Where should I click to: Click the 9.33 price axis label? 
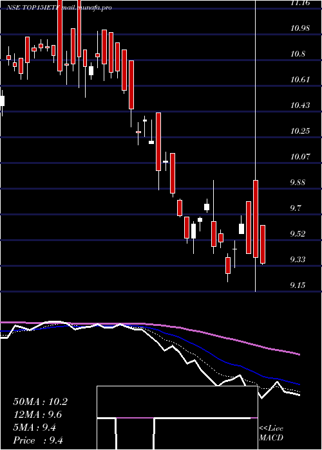click(x=298, y=260)
